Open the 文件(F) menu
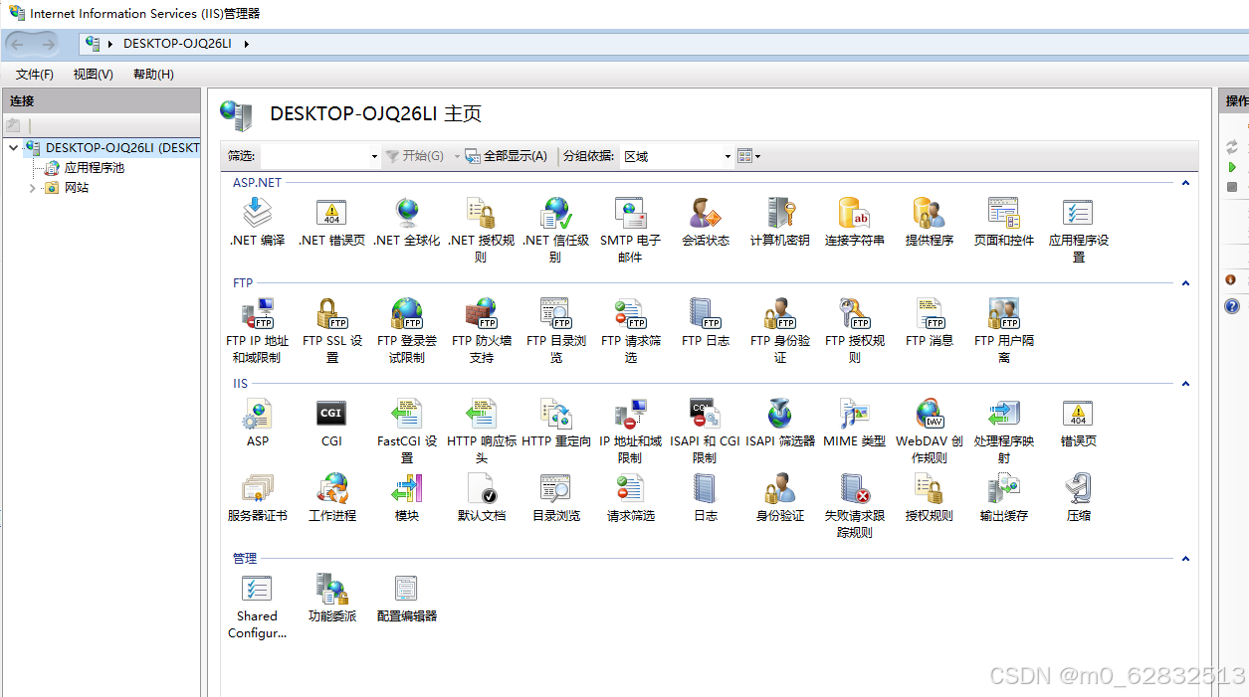Viewport: 1249px width, 697px height. (x=35, y=75)
